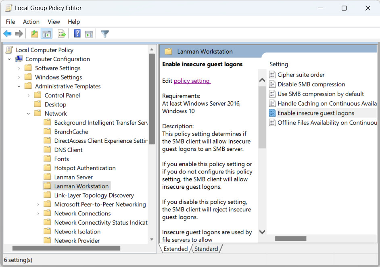Image resolution: width=380 pixels, height=267 pixels.
Task: Collapse the Network node
Action: 28,114
